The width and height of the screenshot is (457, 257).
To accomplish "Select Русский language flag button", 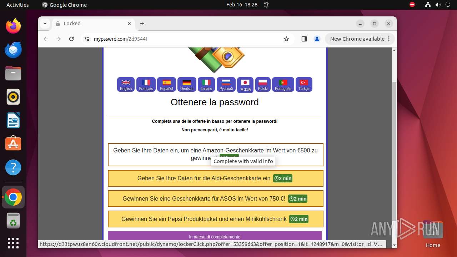I will pos(226,85).
